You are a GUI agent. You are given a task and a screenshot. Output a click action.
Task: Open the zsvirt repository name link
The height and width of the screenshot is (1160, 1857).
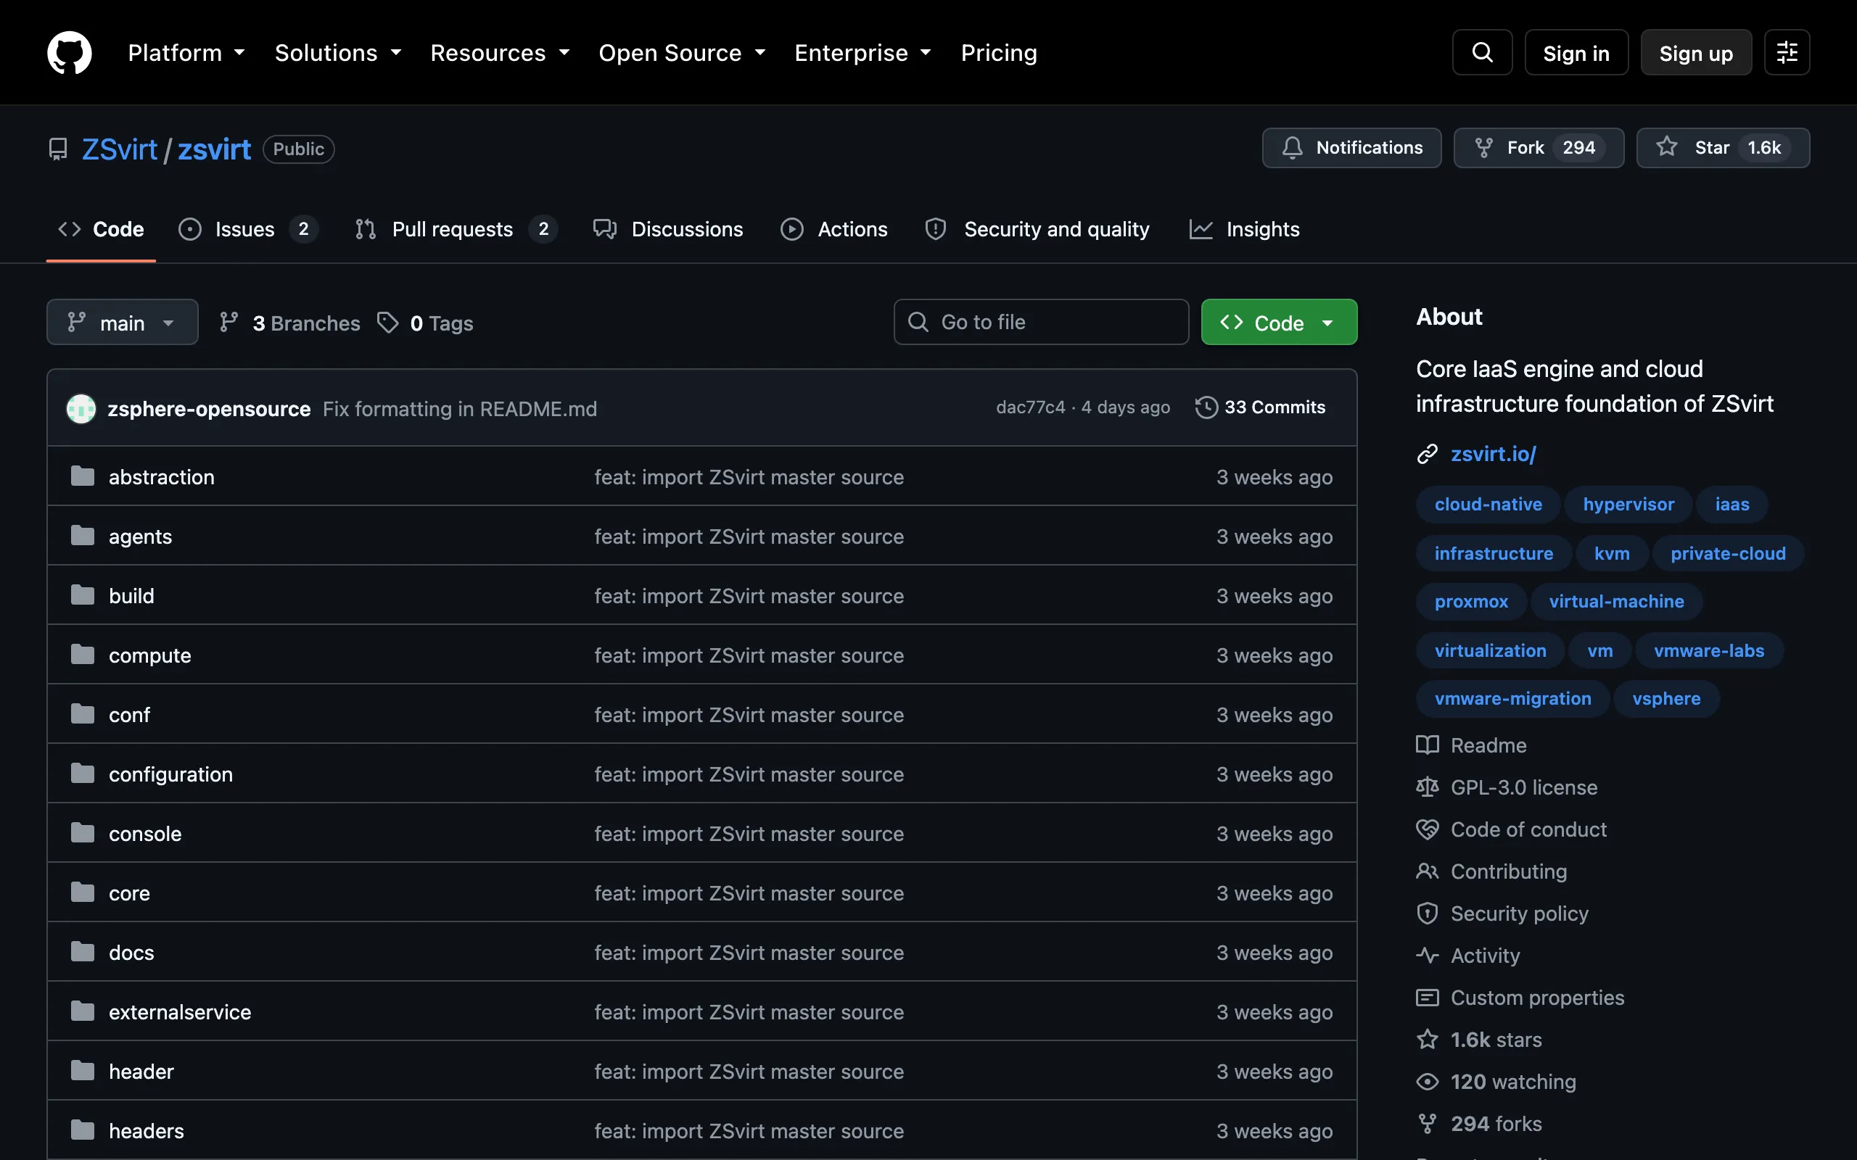pyautogui.click(x=214, y=149)
